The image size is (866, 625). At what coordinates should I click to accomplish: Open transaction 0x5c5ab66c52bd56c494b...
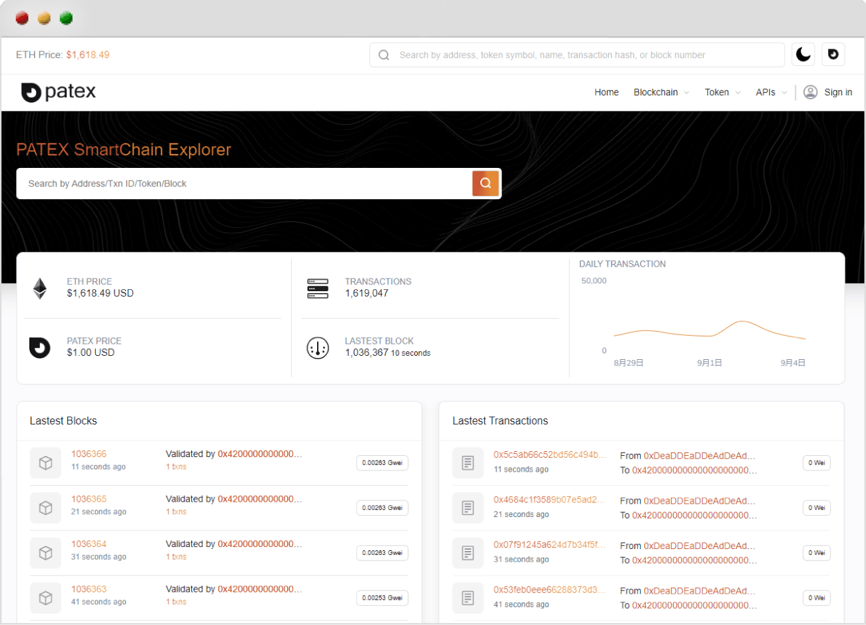[550, 454]
